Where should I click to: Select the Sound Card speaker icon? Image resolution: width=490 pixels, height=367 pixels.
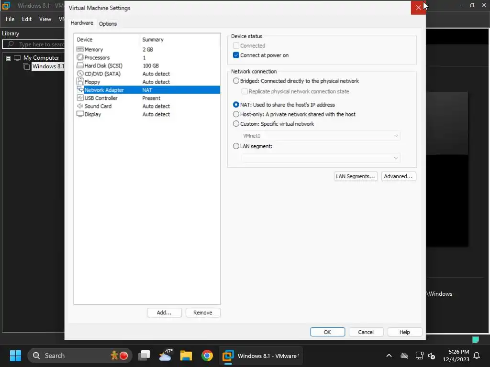[80, 106]
